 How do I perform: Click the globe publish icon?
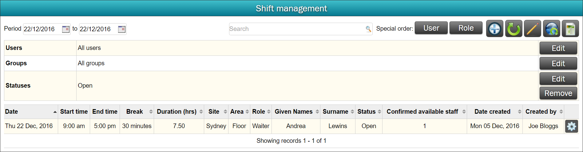pyautogui.click(x=551, y=29)
